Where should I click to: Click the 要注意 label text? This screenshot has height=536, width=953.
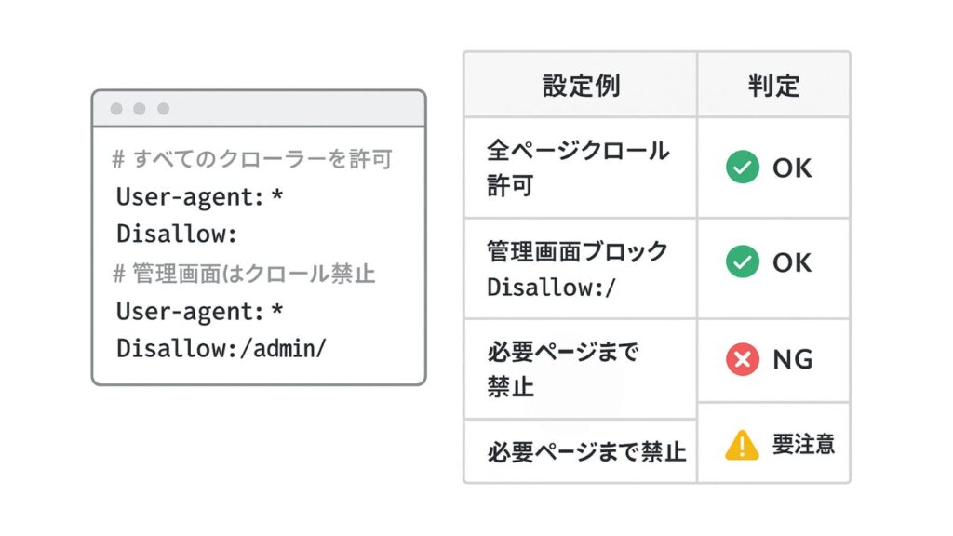point(803,445)
